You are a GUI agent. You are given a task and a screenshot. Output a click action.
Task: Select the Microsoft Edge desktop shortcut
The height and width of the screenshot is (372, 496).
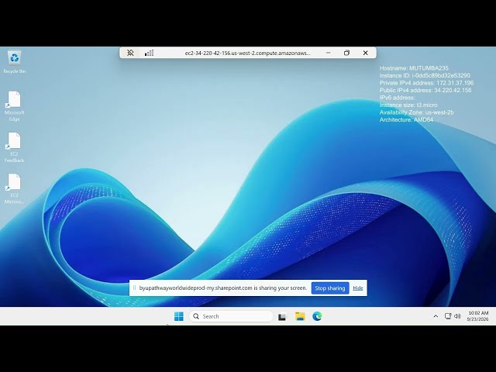[x=14, y=106]
